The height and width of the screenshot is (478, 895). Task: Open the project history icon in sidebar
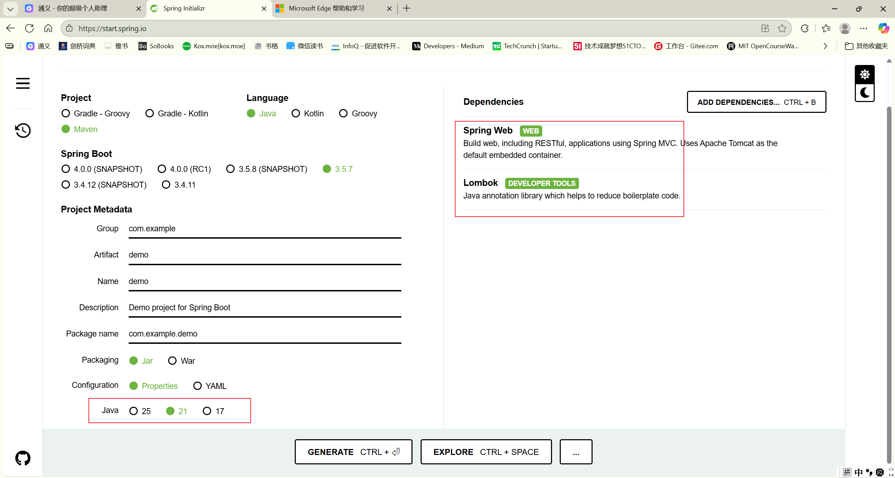click(x=23, y=130)
